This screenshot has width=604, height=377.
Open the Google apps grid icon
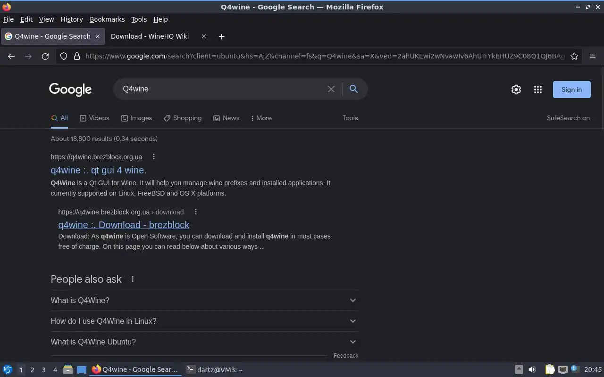(538, 90)
